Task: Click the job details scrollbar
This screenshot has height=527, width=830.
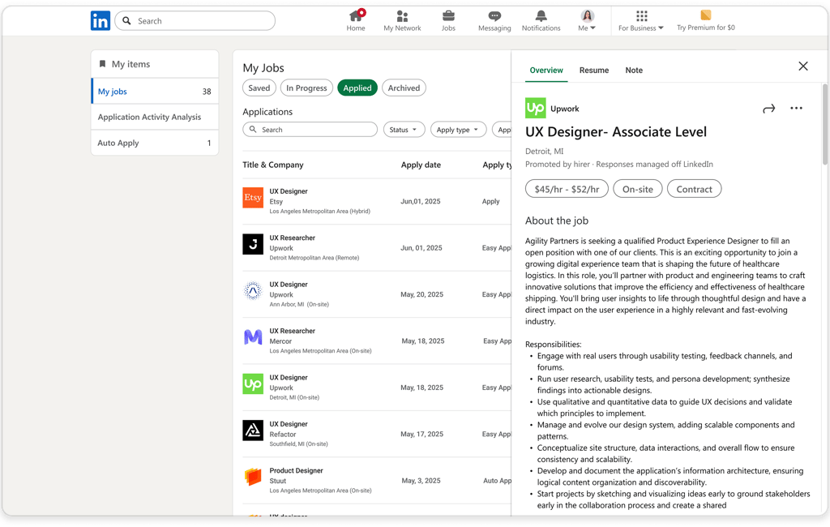Action: [824, 125]
